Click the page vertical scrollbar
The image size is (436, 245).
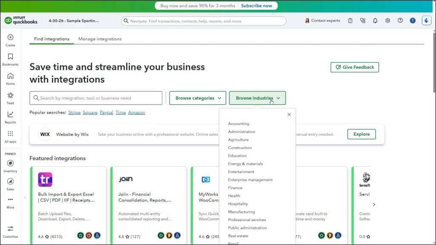pos(434,63)
